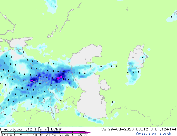Pick the 25–30 mm dark navy legend swatch
The width and height of the screenshot is (177, 136).
(56, 132)
